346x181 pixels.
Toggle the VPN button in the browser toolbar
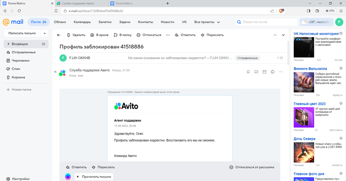coord(330,11)
